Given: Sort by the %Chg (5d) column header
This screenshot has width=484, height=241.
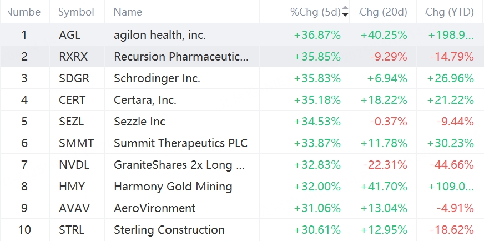Looking at the screenshot, I should [x=316, y=11].
